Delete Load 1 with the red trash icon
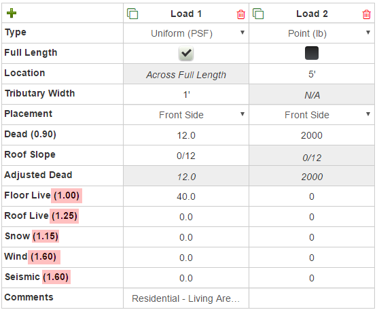377x312 pixels. (240, 14)
